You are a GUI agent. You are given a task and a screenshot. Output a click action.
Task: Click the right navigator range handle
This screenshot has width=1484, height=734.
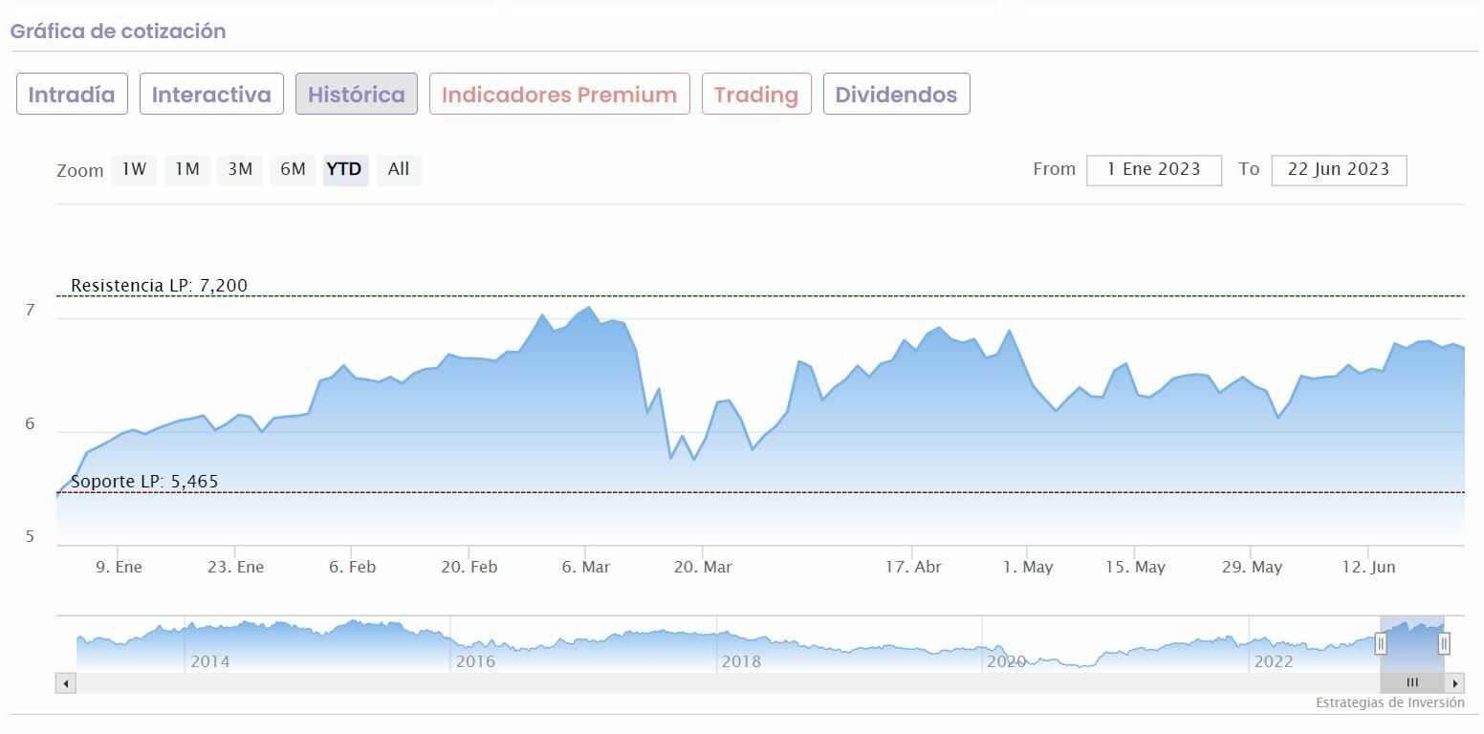[x=1444, y=644]
